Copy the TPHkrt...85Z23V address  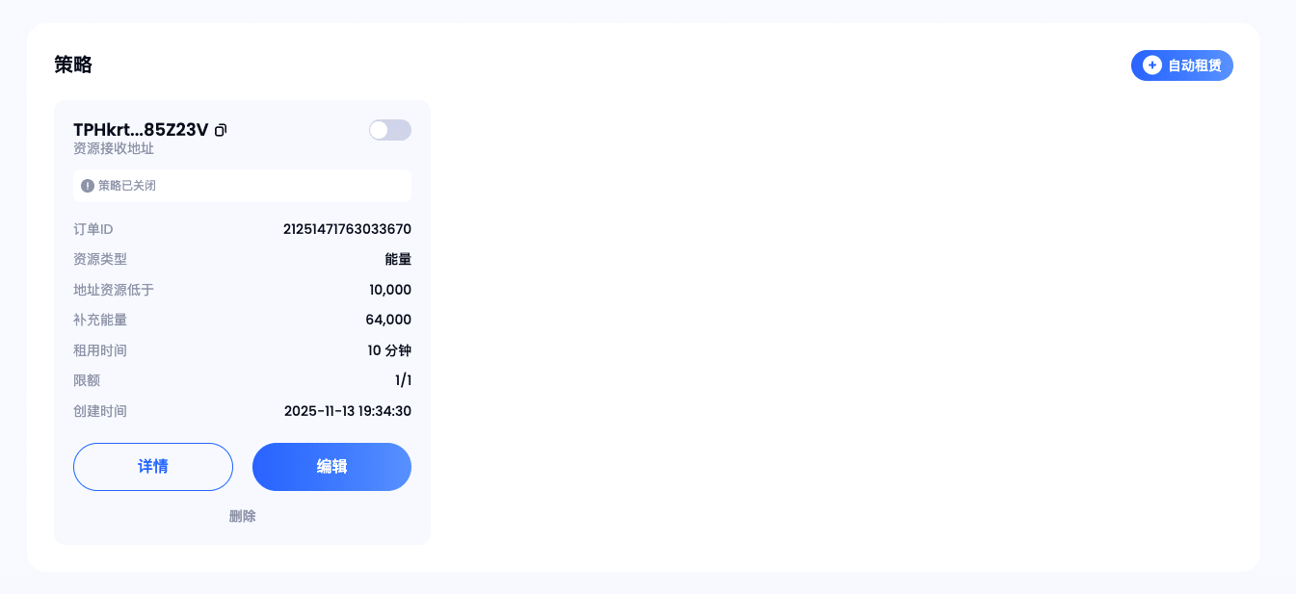[221, 130]
